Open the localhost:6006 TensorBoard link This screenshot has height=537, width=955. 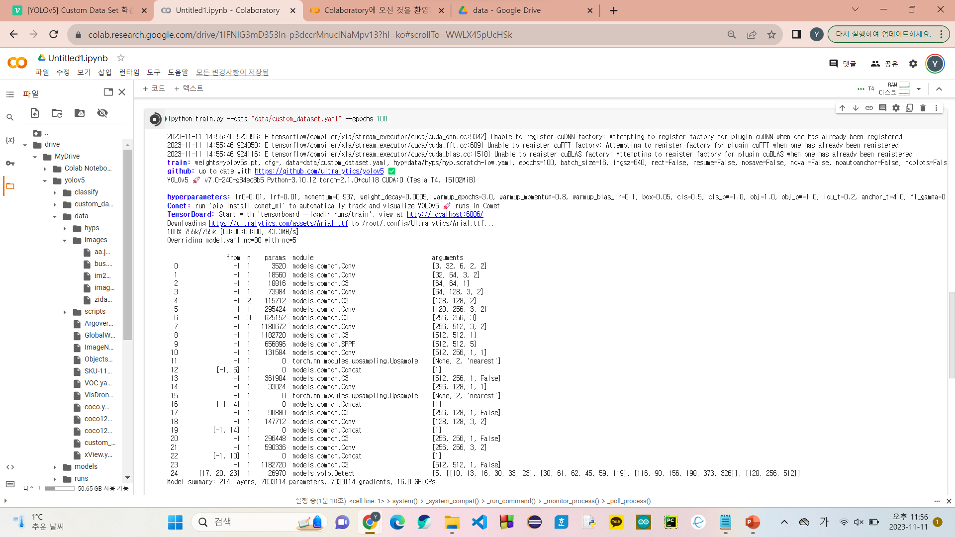[445, 215]
